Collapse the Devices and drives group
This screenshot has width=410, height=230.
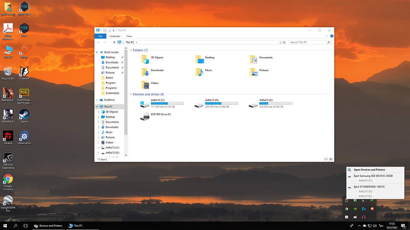[x=131, y=95]
